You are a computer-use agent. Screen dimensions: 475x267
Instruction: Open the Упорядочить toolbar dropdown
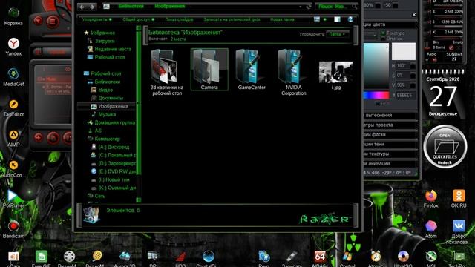pyautogui.click(x=97, y=19)
